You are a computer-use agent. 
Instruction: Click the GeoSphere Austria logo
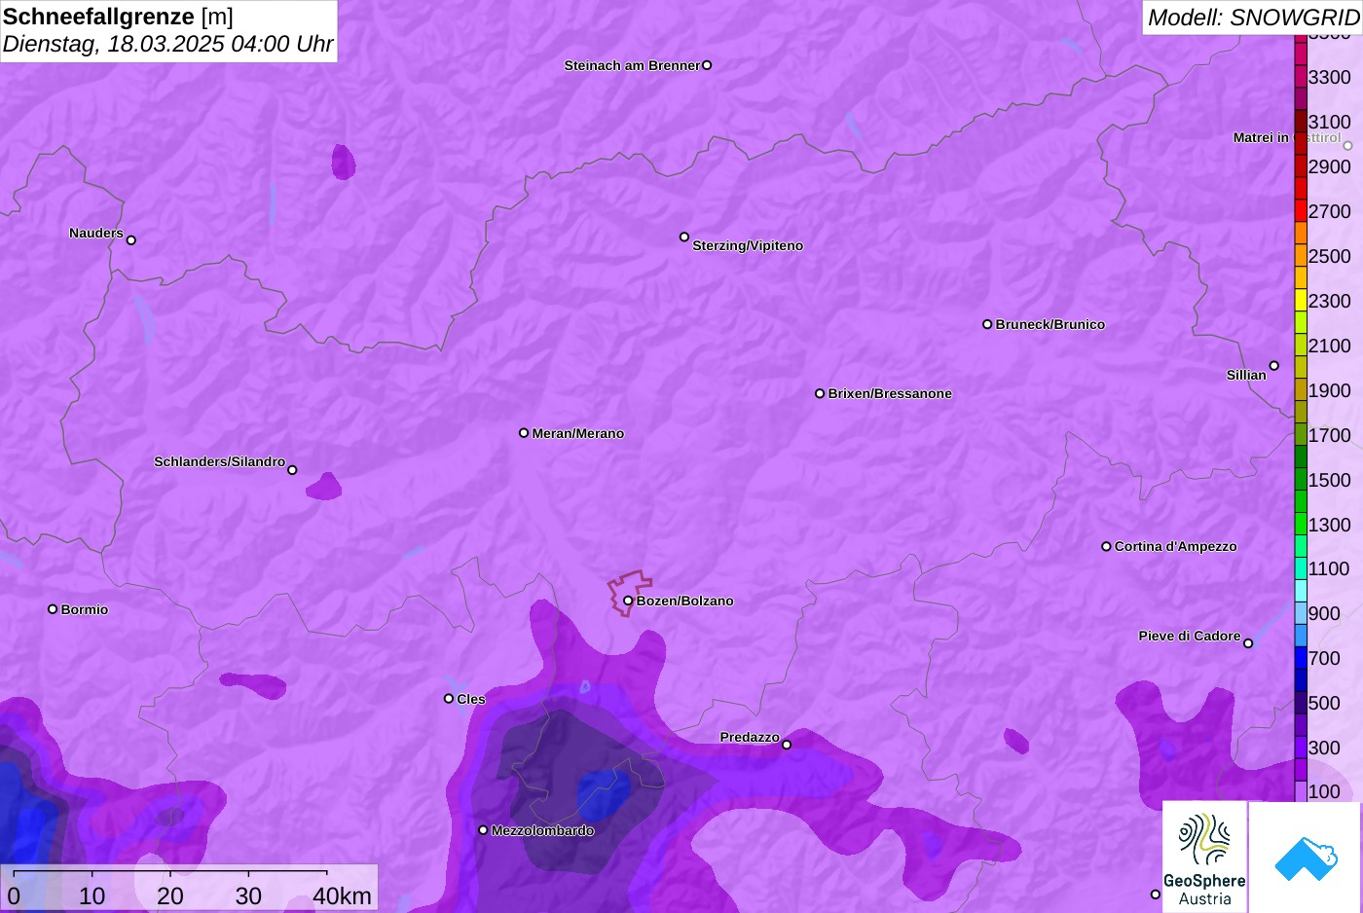point(1204,857)
